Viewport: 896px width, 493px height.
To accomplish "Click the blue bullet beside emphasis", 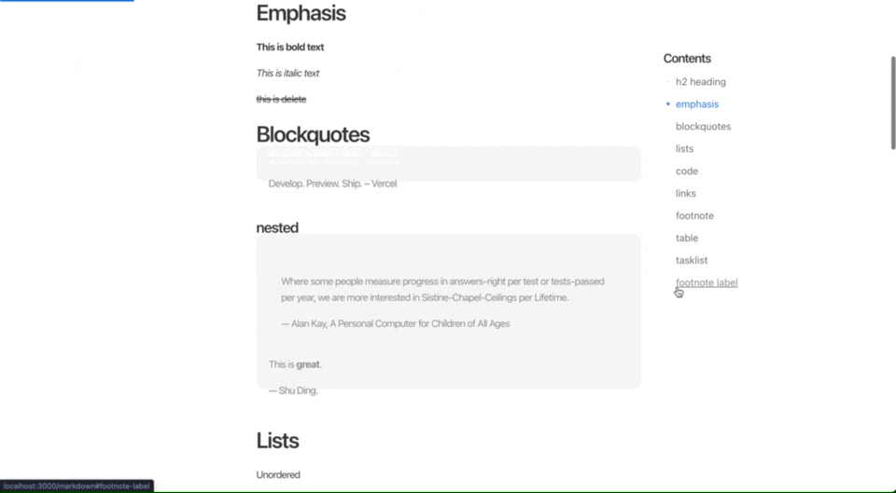I will pos(668,104).
